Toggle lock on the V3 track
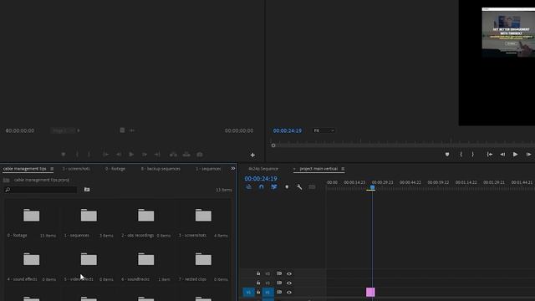Screen dimensions: 535x301 pos(258,273)
